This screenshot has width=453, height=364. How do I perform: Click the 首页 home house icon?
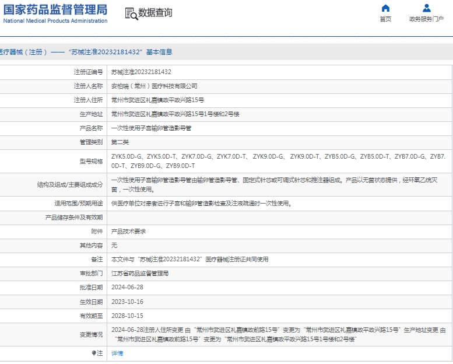[385, 8]
